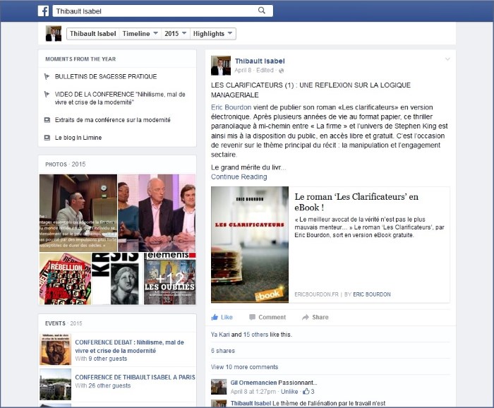Image resolution: width=494 pixels, height=408 pixels.
Task: Open VIDEO DE LA CONFERENCE moment
Action: [120, 98]
